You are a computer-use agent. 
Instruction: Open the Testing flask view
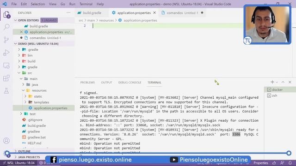coord(6,91)
